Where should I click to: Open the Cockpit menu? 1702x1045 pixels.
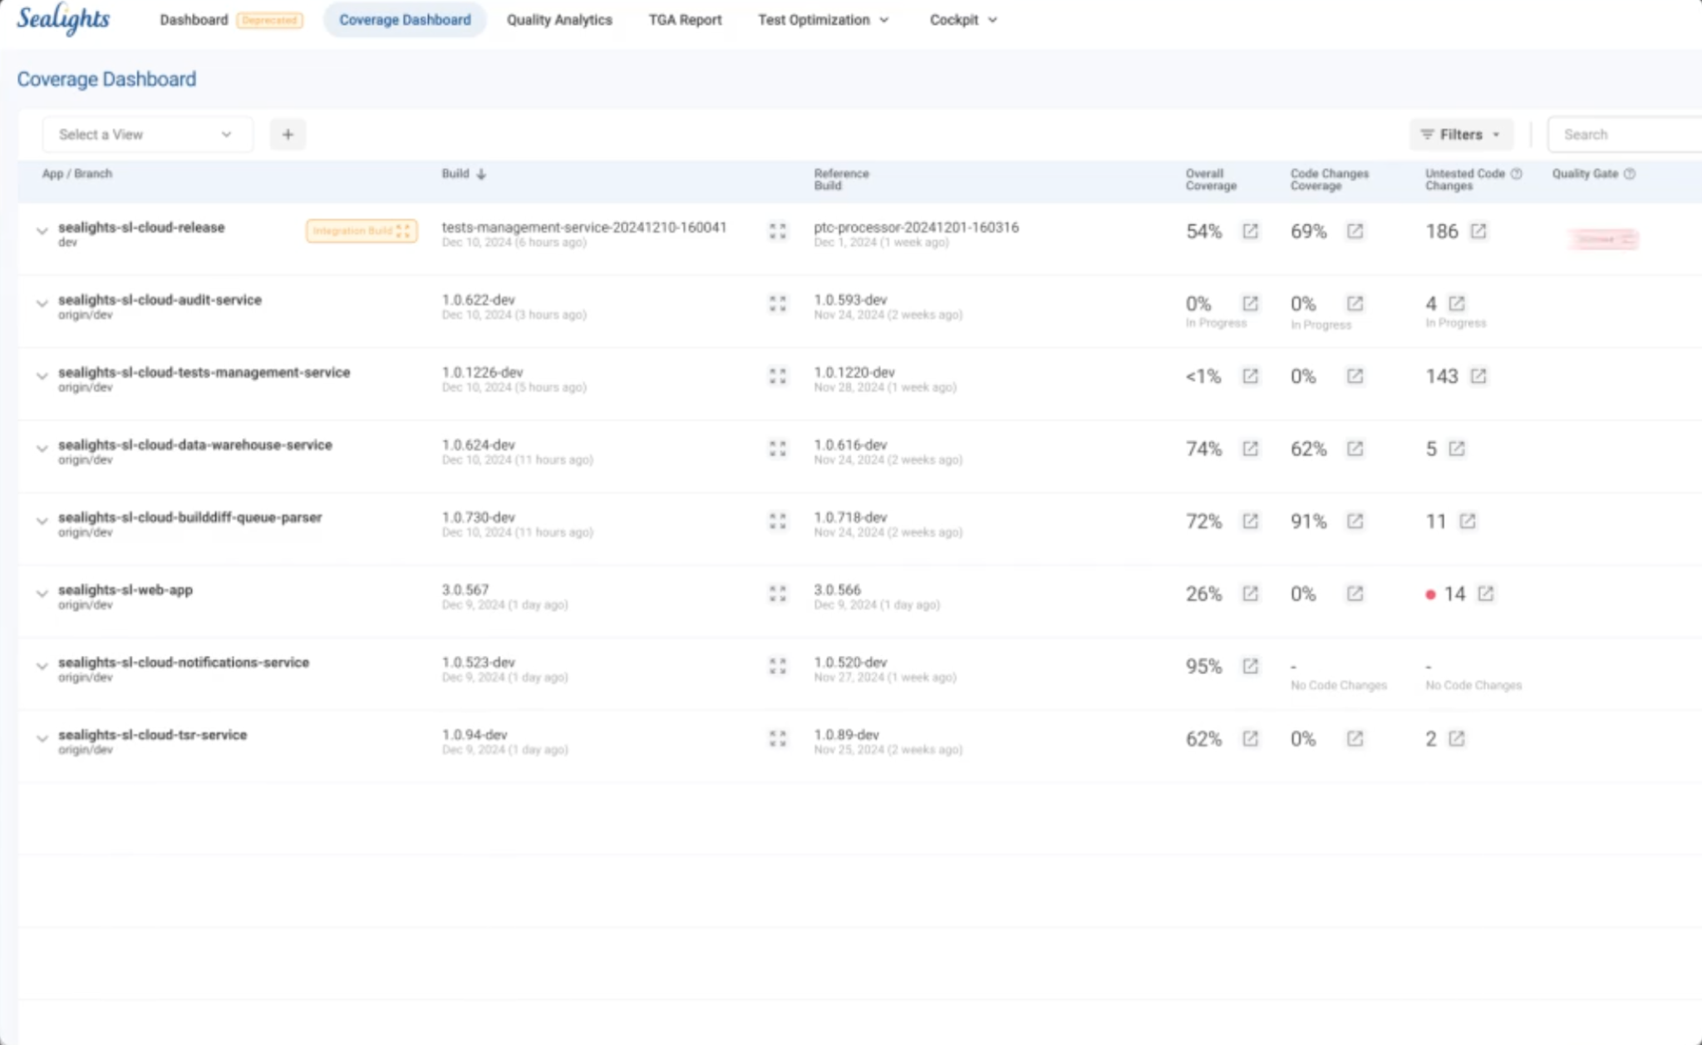tap(963, 20)
